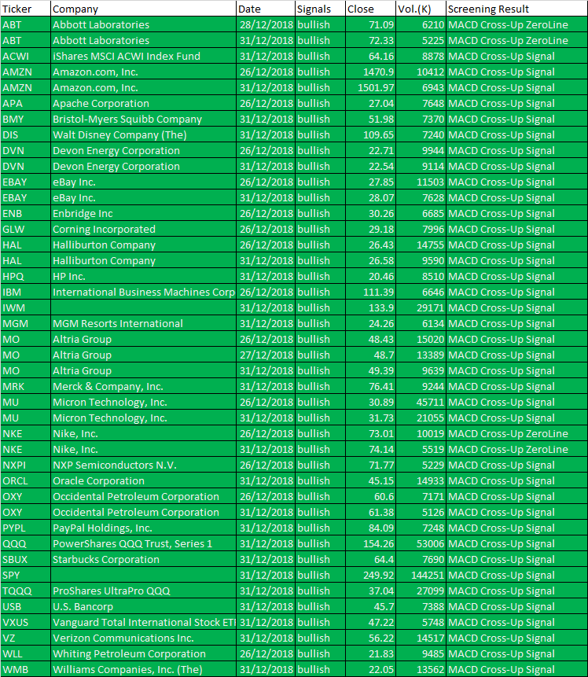Select volume 9944 cell

click(421, 151)
